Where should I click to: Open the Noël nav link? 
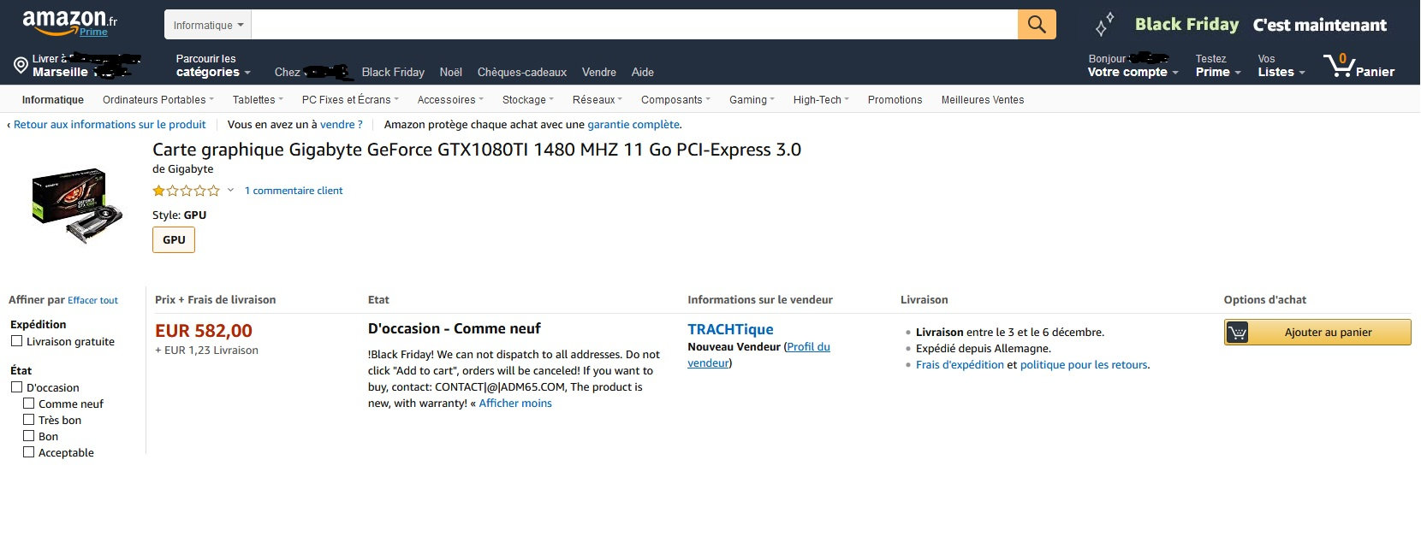click(450, 73)
